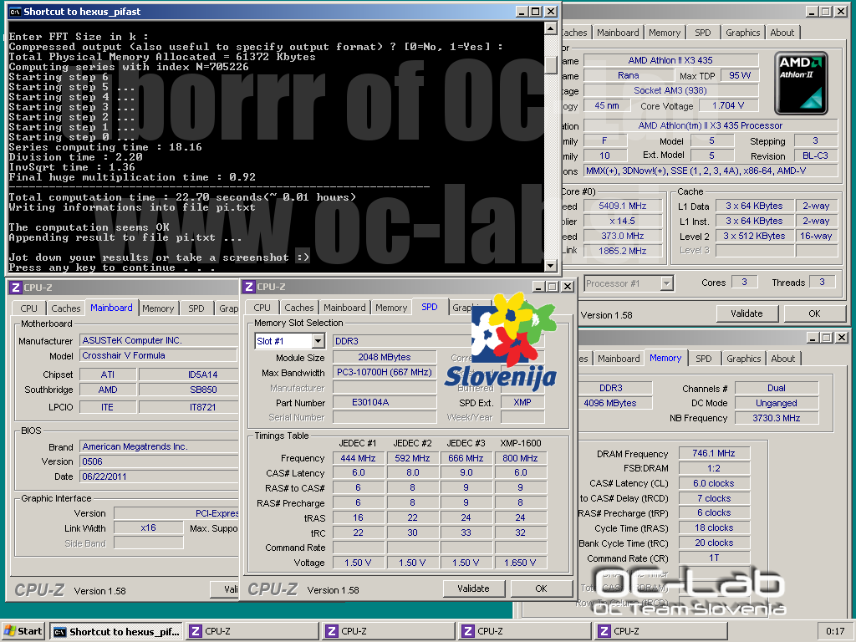Click the Socket AM3 (938) package field
This screenshot has width=856, height=642.
point(670,90)
